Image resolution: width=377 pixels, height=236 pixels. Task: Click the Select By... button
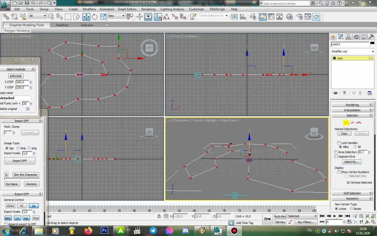coord(351,162)
